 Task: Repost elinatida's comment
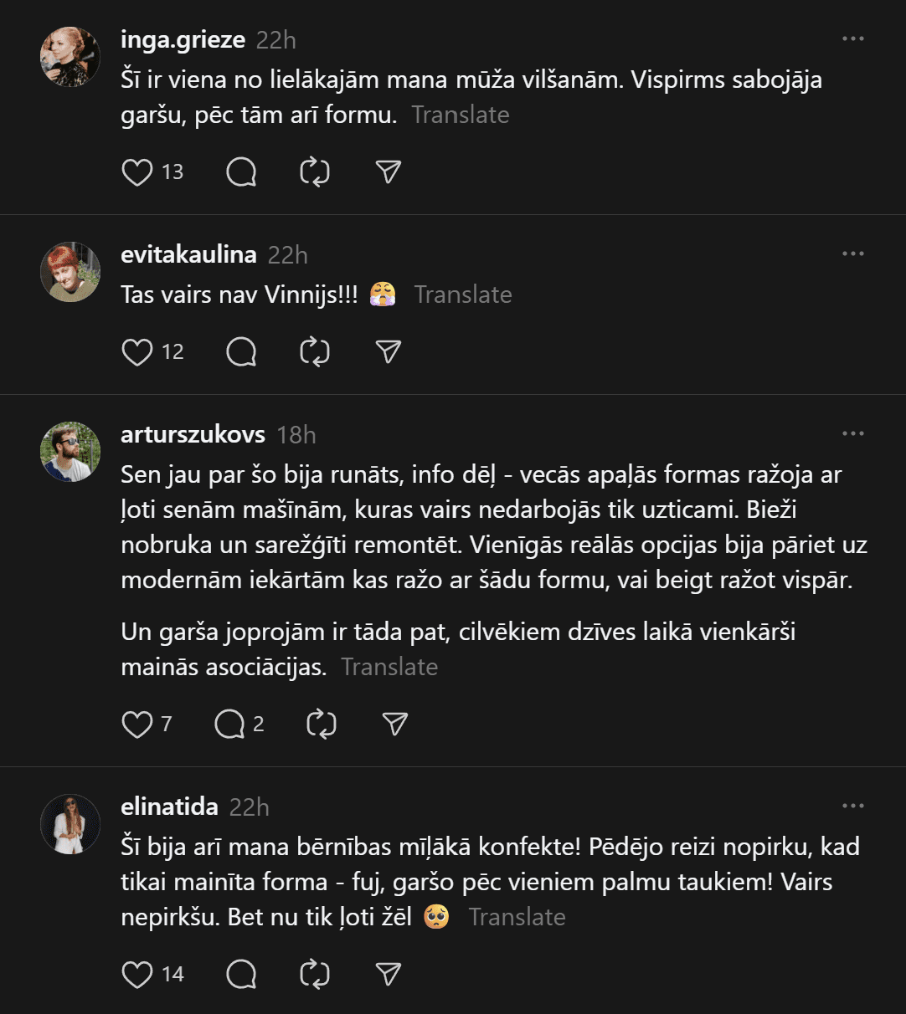tap(315, 975)
